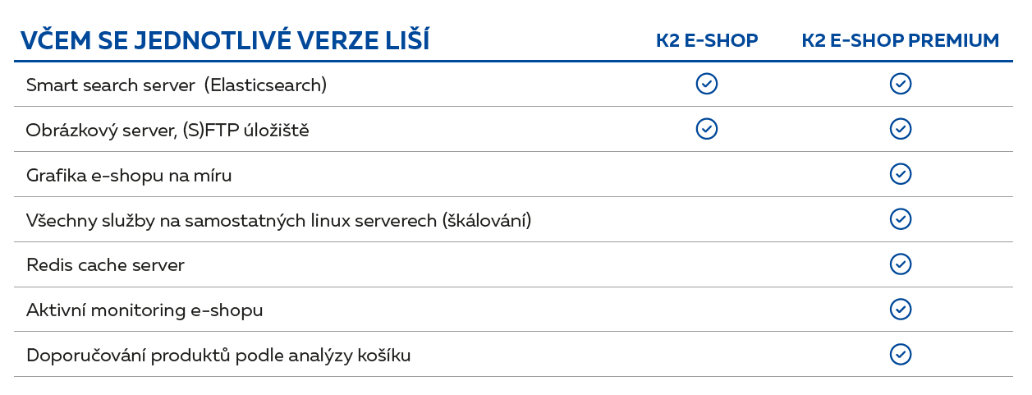Select the K2 E-SHOP PREMIUM column header
The image size is (1032, 395).
coord(901,41)
